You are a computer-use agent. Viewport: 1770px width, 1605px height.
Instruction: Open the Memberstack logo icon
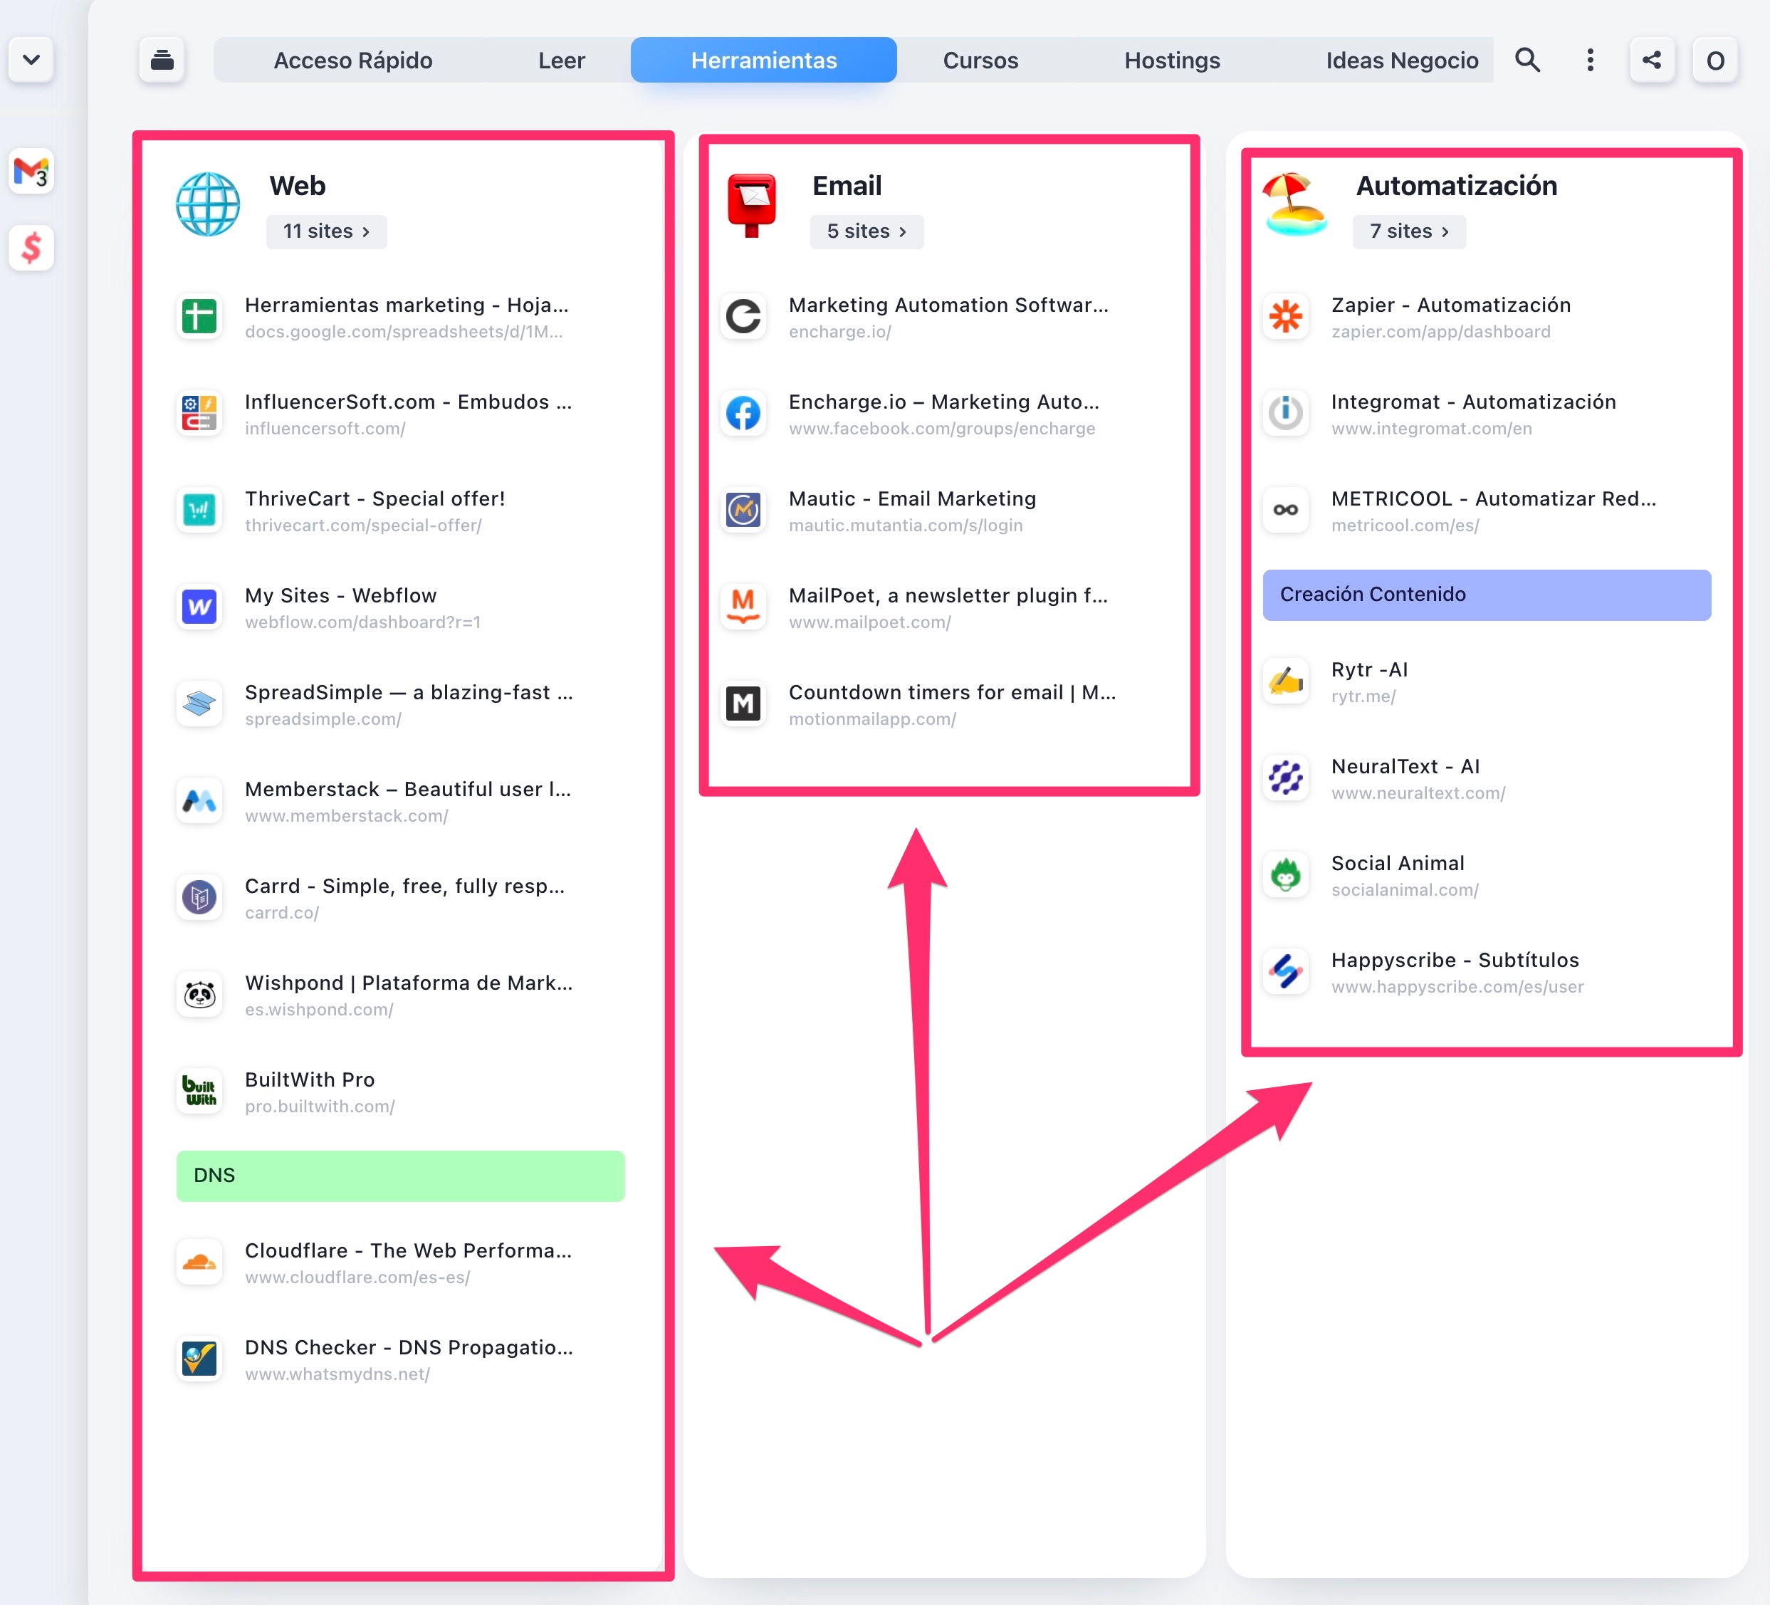(199, 801)
